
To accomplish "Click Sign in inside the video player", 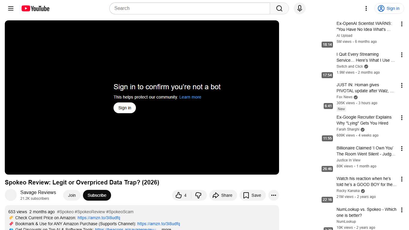I will click(125, 108).
